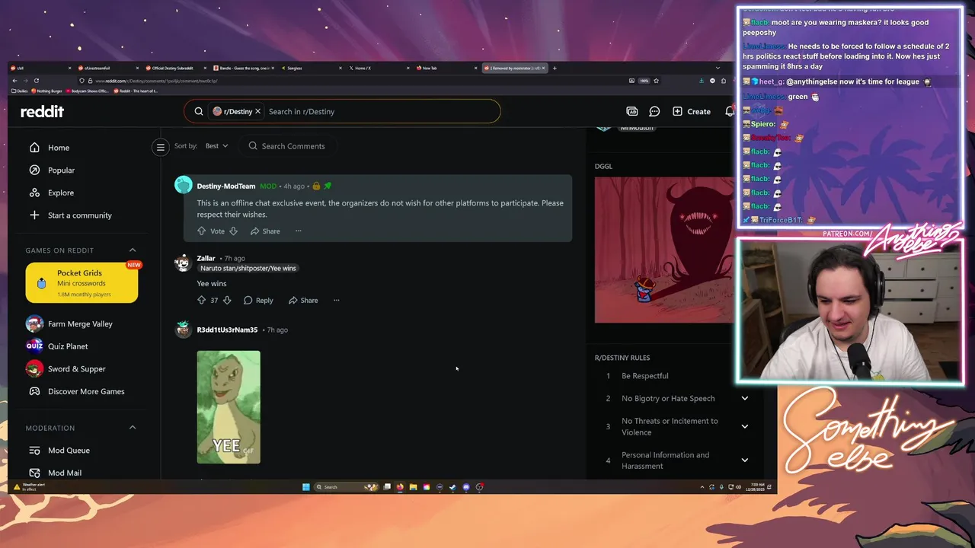Downvote Zallar's Yee wins comment

[x=226, y=301]
